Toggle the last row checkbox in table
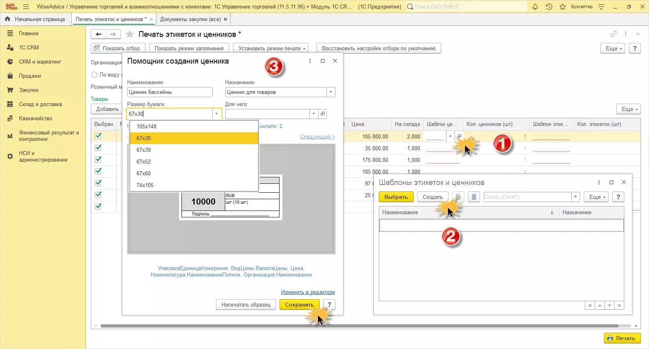 click(x=98, y=206)
